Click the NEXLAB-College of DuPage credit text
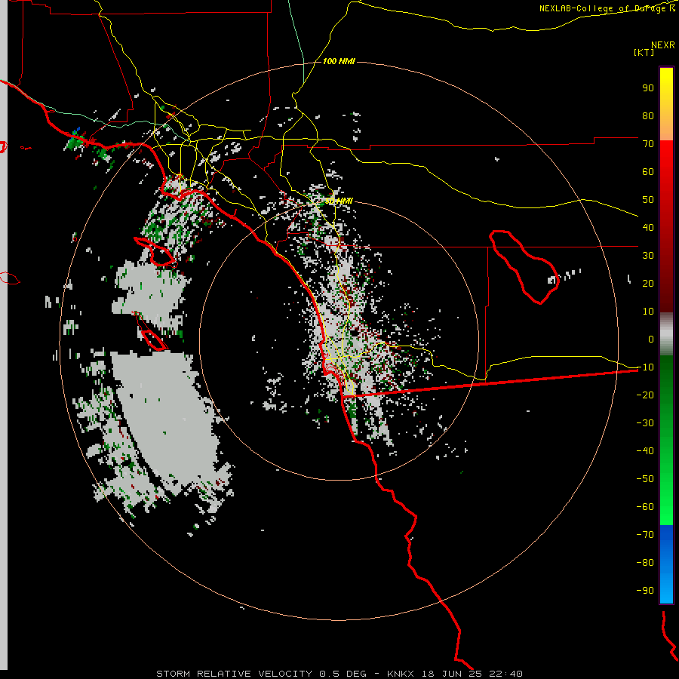This screenshot has width=679, height=679. [x=607, y=8]
